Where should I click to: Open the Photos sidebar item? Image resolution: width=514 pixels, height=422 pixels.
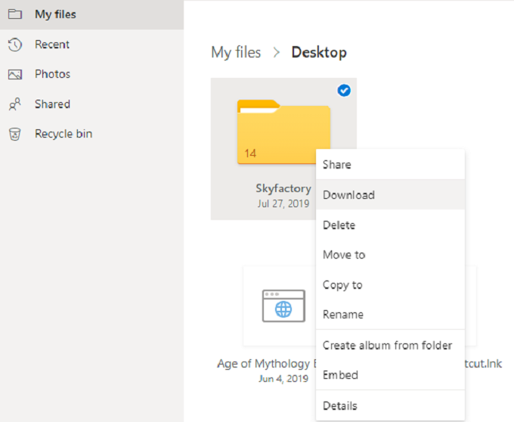coord(91,74)
